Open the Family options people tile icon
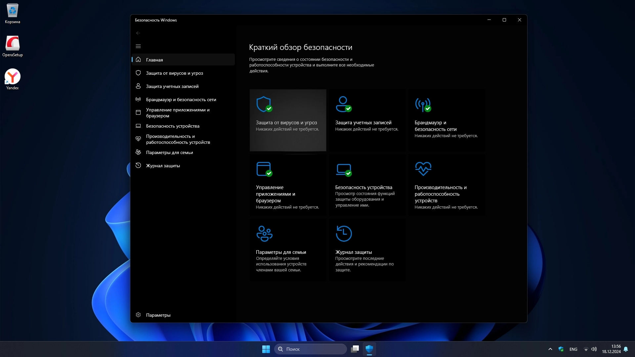 click(264, 233)
